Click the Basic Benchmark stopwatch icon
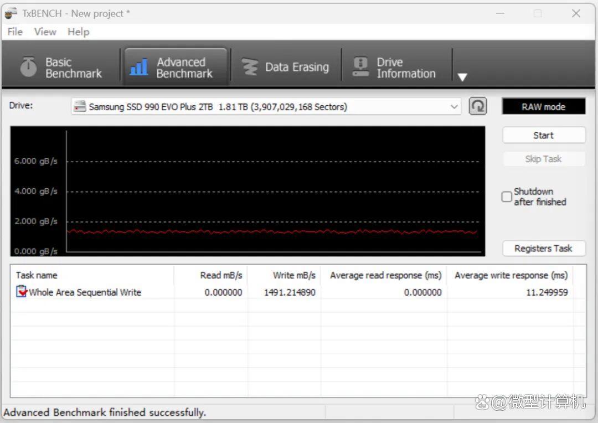This screenshot has width=598, height=423. [28, 67]
